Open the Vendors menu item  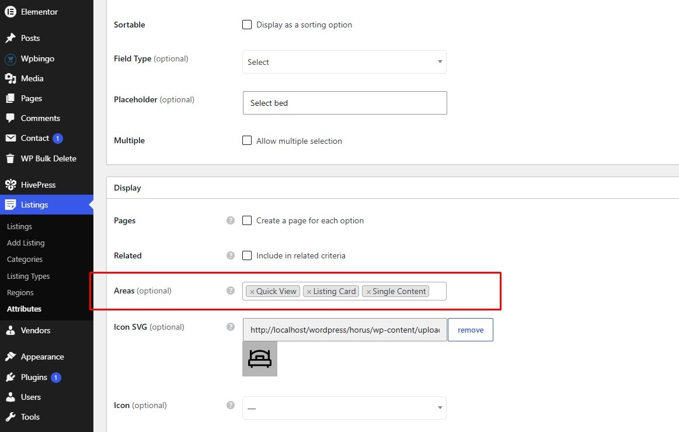[36, 330]
